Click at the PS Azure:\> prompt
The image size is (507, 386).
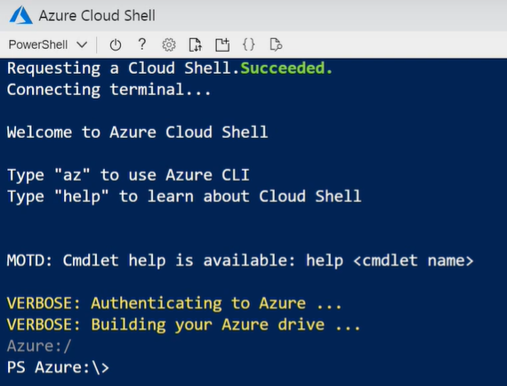click(x=58, y=367)
